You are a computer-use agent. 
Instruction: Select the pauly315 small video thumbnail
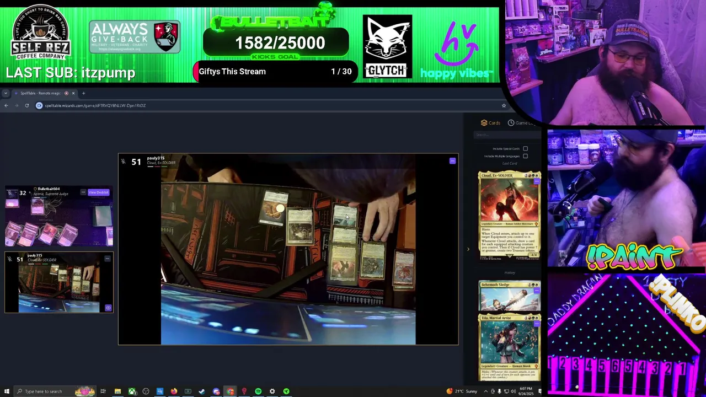coord(59,282)
